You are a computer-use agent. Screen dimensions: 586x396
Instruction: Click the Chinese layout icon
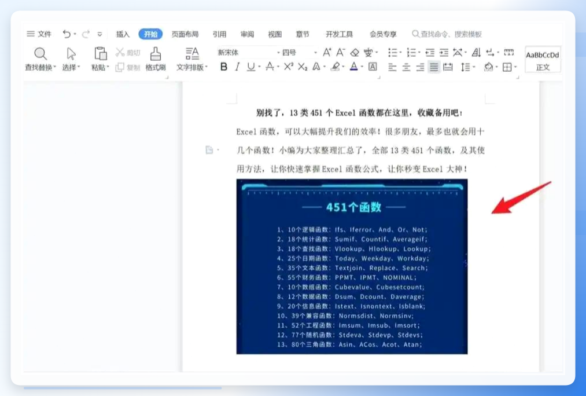[458, 52]
